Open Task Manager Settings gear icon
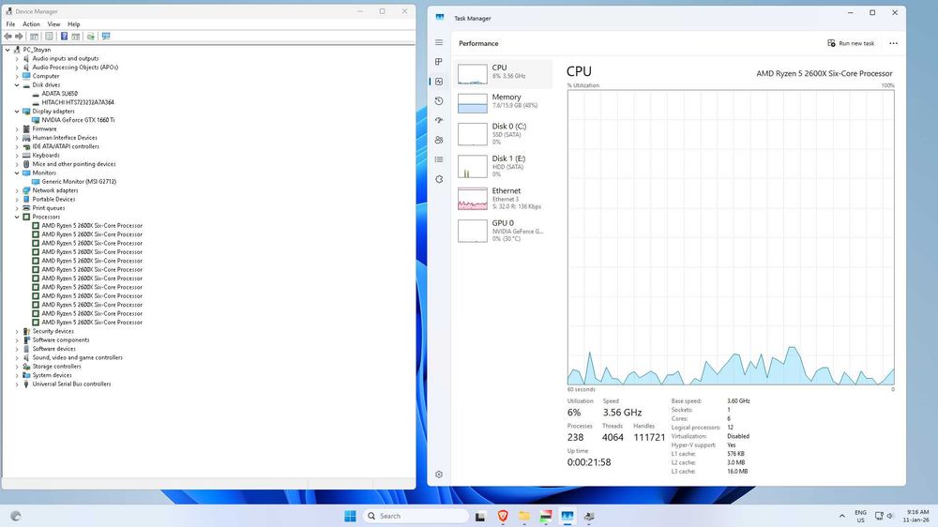938x527 pixels. coord(439,474)
